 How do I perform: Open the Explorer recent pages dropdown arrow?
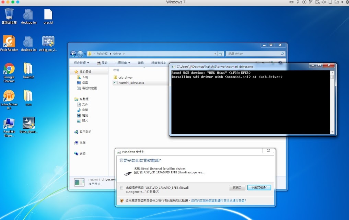click(x=85, y=54)
